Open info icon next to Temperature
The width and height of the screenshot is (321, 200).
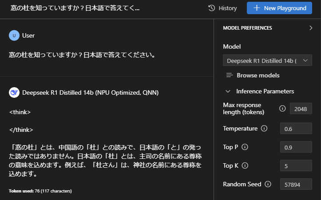pos(264,128)
